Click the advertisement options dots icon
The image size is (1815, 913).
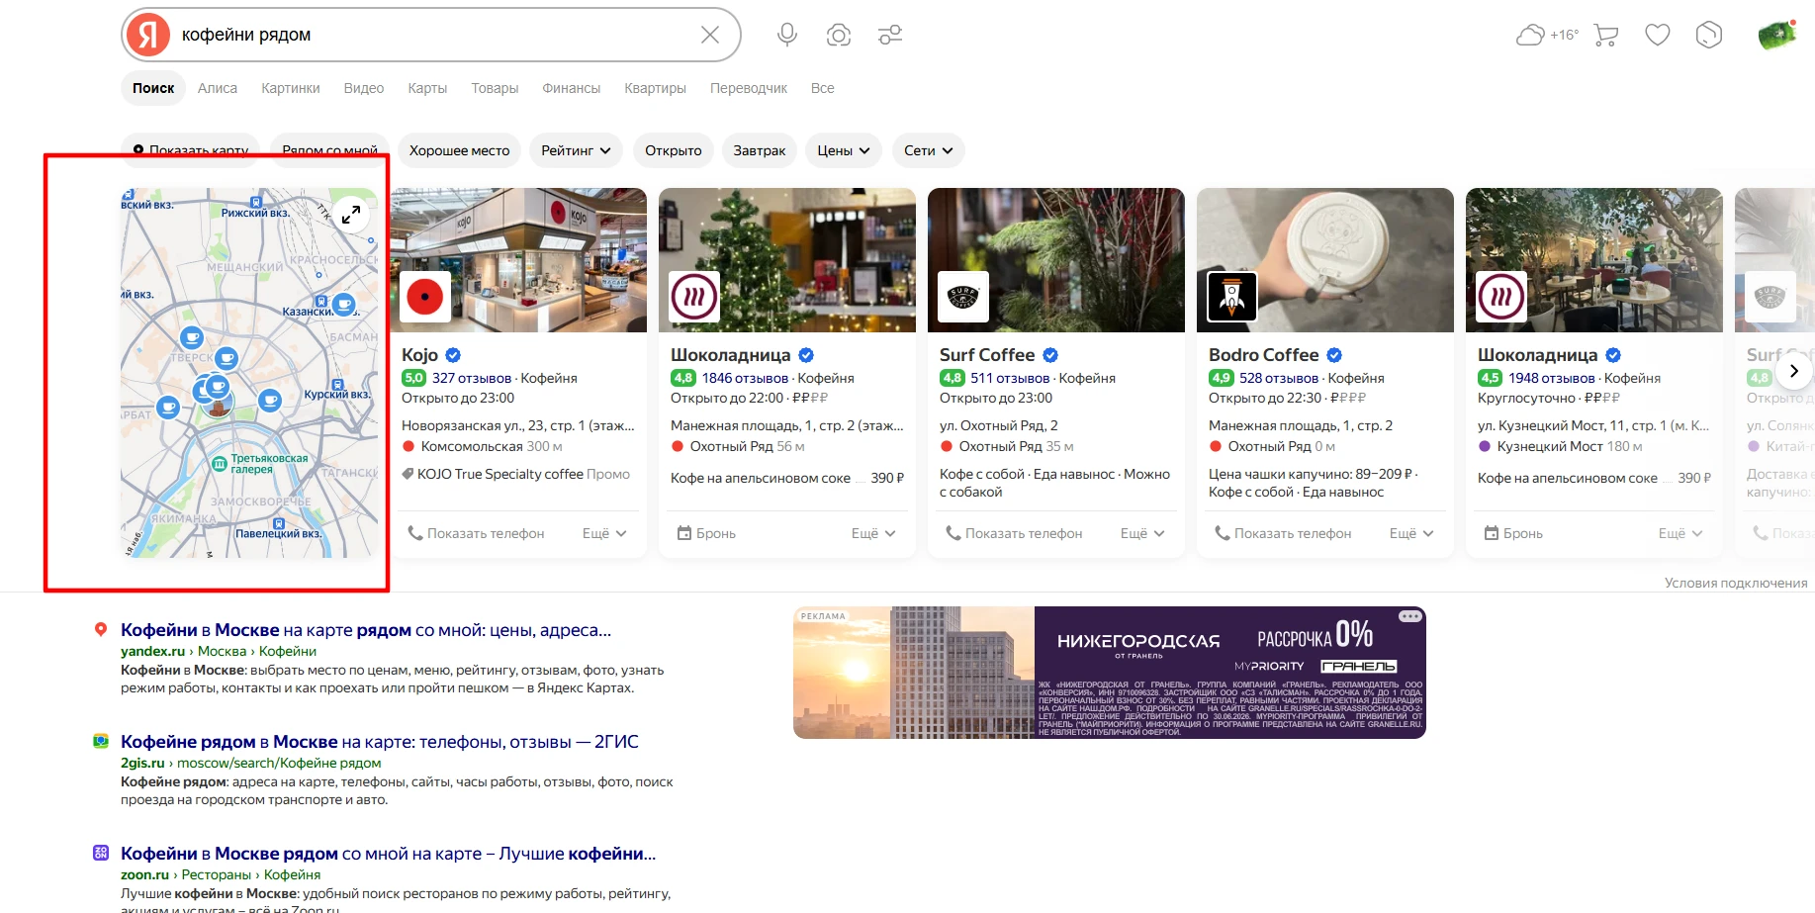pyautogui.click(x=1410, y=616)
